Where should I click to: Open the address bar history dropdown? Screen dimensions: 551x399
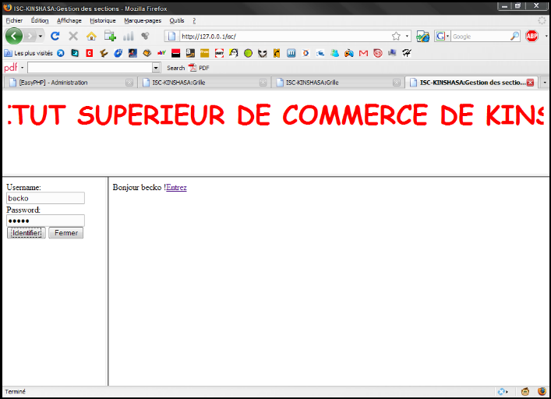pos(407,36)
